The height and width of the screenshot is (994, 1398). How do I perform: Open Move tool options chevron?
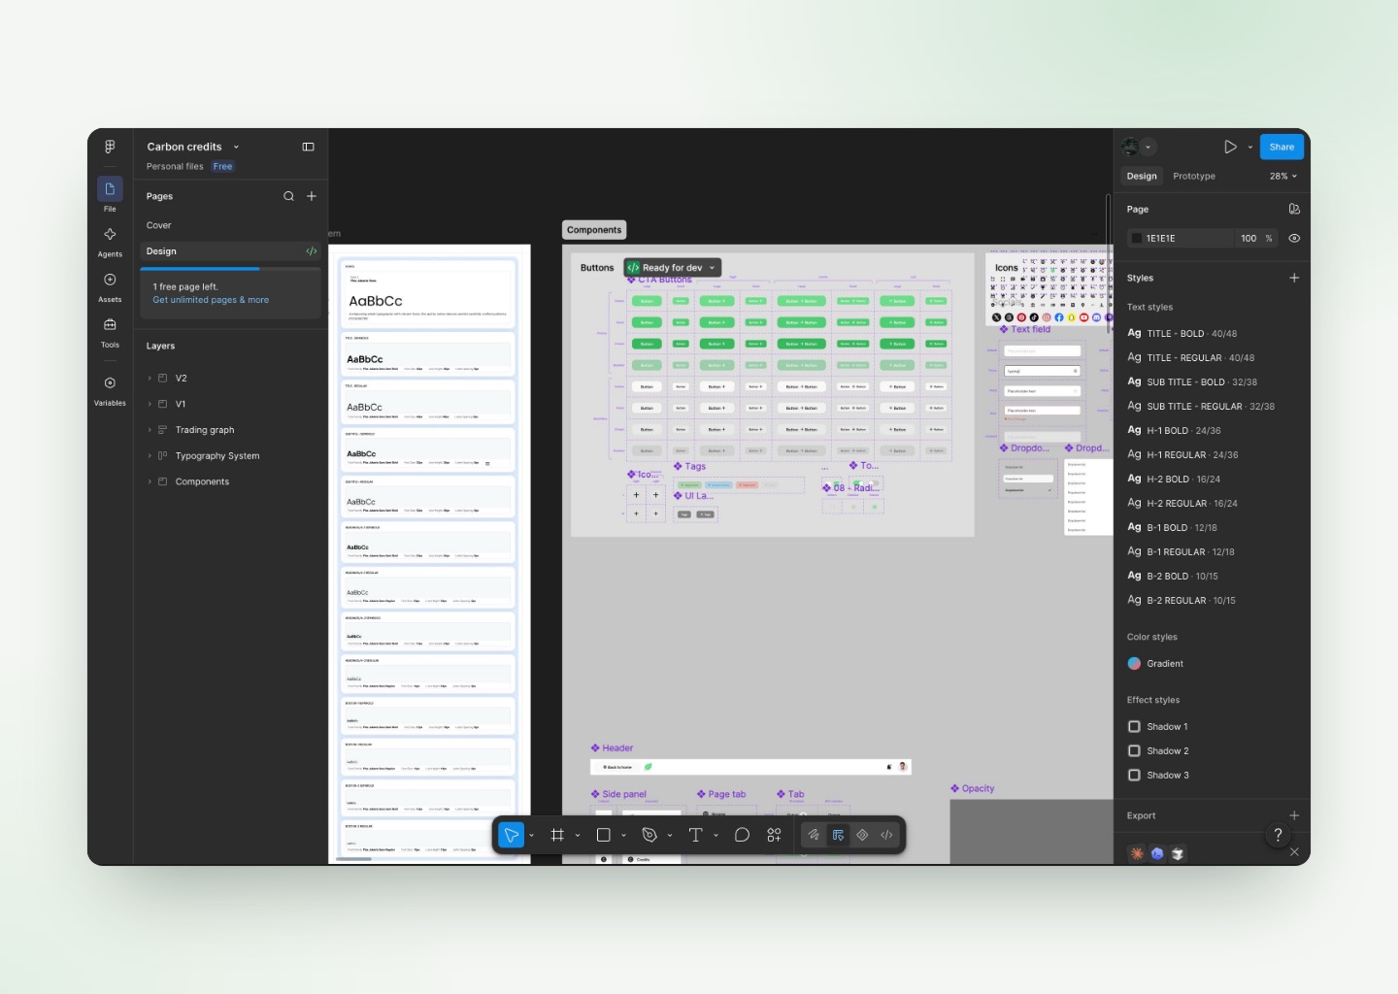[x=531, y=835]
